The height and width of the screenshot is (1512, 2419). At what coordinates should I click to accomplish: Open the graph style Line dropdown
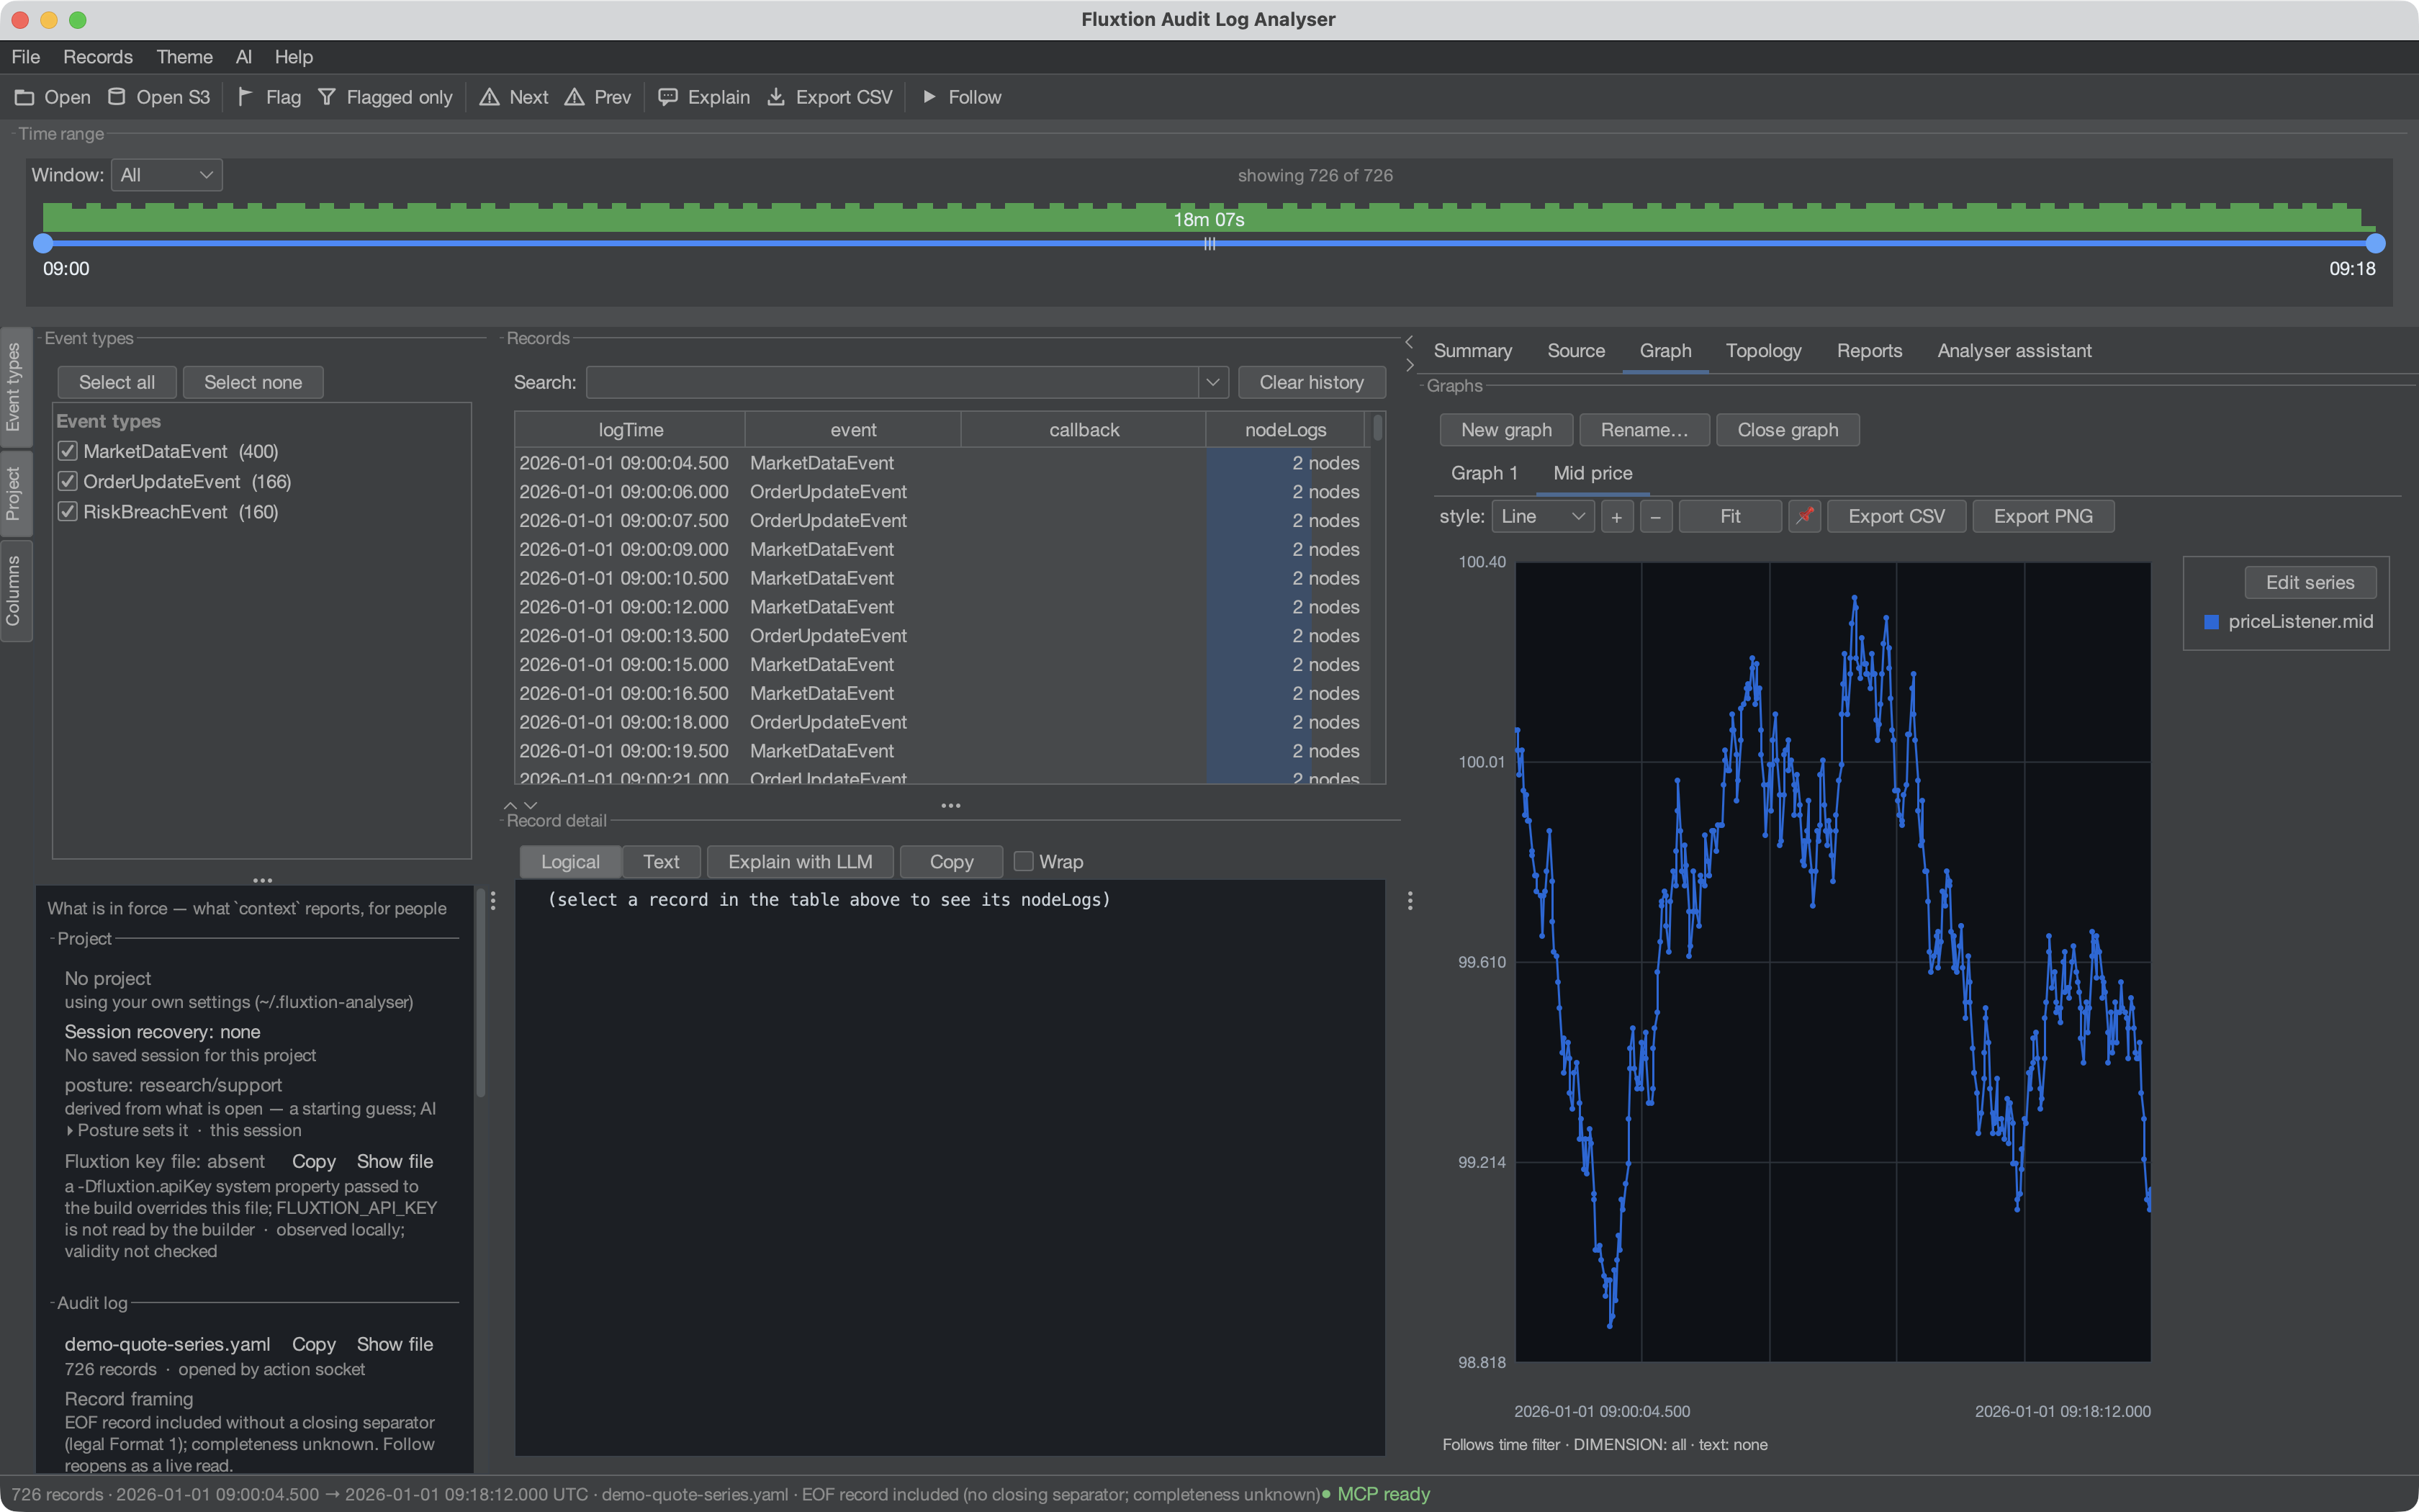point(1542,516)
